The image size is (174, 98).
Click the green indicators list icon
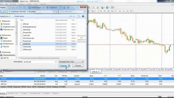tap(102, 7)
